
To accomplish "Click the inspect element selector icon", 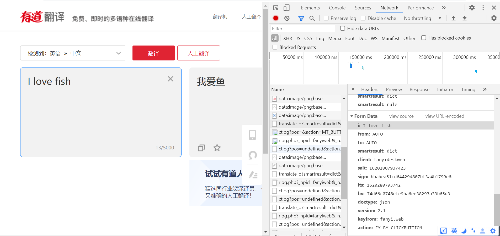I will (276, 8).
